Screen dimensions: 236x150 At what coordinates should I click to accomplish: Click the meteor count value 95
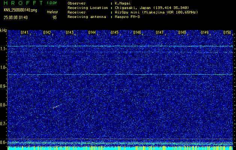pyautogui.click(x=54, y=18)
